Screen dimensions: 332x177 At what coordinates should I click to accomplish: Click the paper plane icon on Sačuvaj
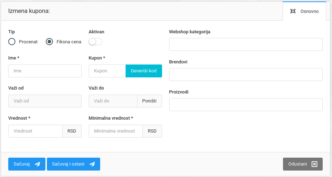pyautogui.click(x=38, y=164)
